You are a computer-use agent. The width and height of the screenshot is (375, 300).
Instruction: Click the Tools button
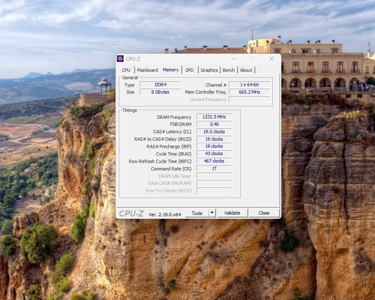pyautogui.click(x=197, y=213)
